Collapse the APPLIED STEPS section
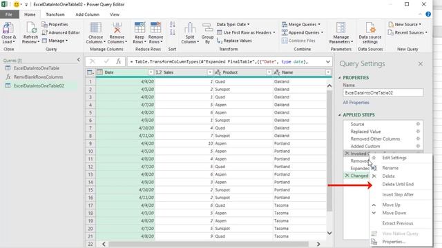The image size is (442, 248). point(339,115)
